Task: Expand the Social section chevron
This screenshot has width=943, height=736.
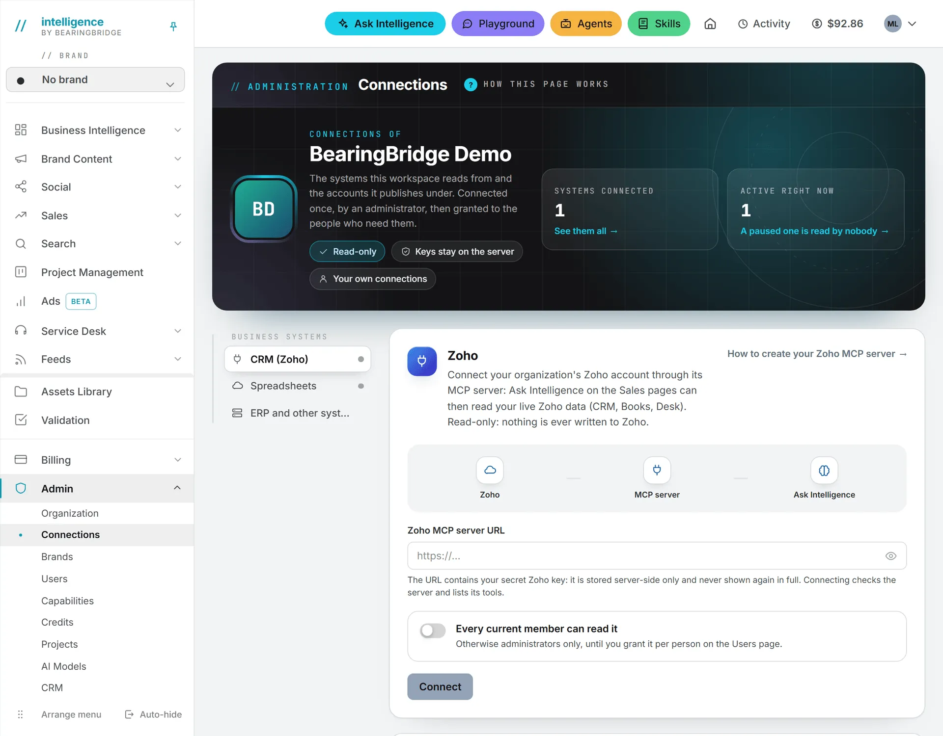Action: pyautogui.click(x=178, y=186)
